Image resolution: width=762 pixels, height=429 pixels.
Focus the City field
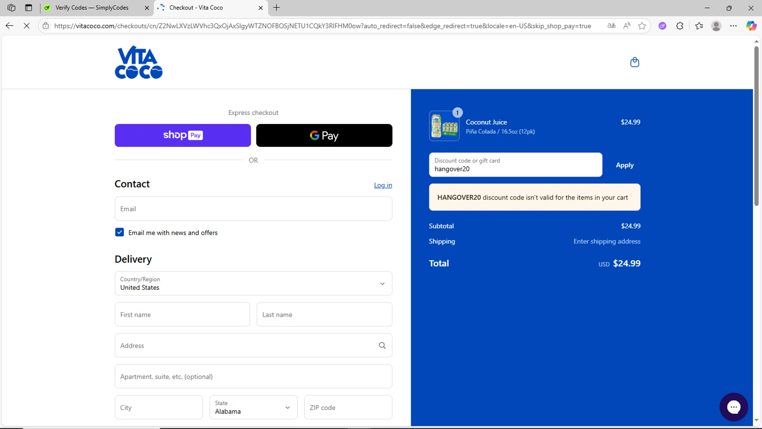click(158, 408)
